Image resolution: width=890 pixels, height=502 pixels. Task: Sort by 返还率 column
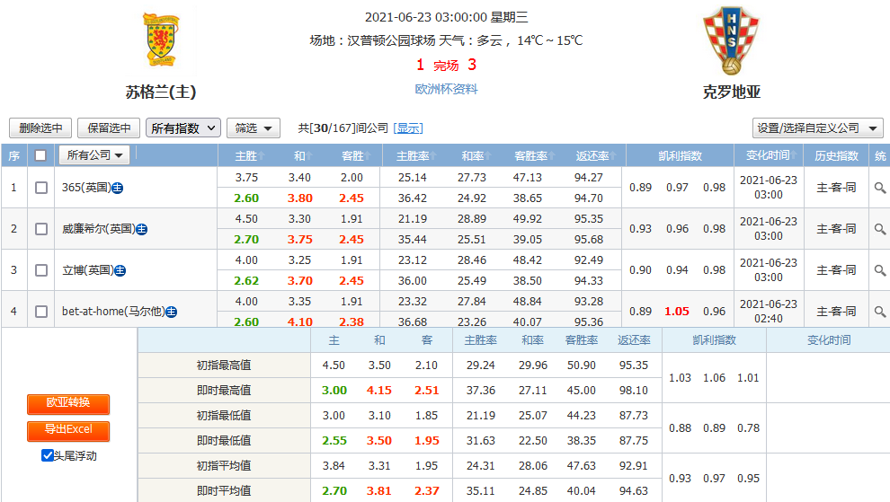click(595, 156)
